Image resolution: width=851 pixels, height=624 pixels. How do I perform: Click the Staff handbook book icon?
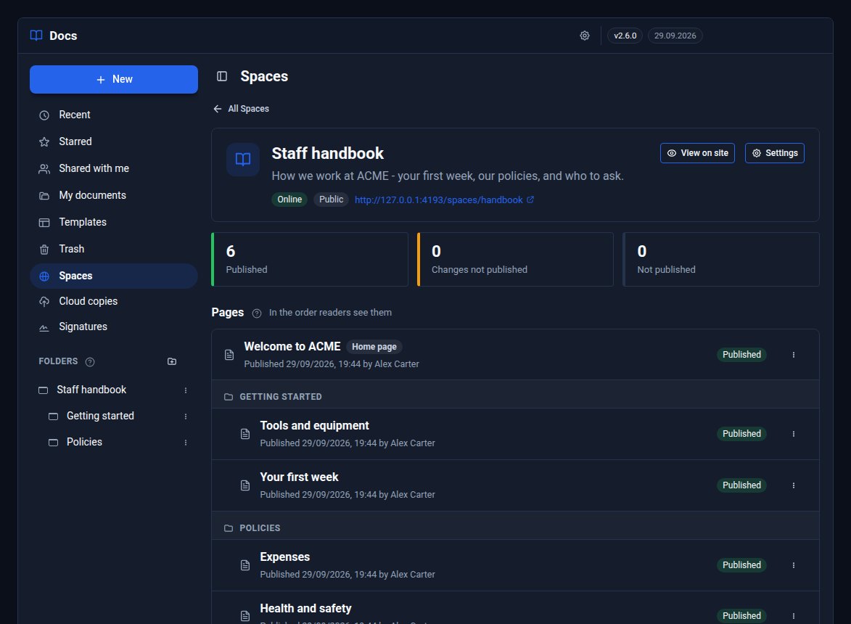pos(242,159)
